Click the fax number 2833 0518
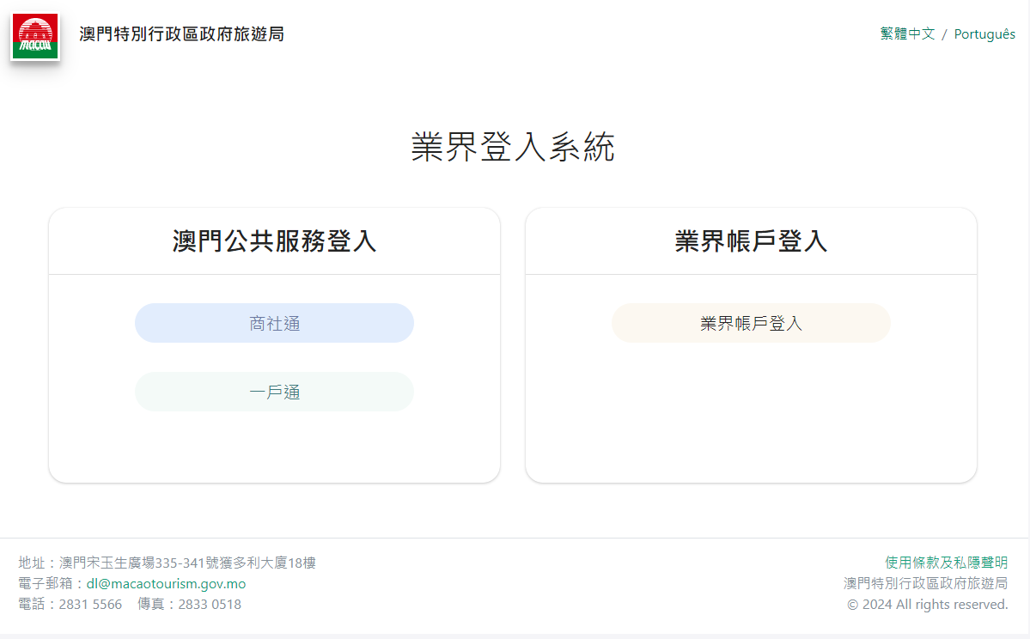 [x=210, y=605]
